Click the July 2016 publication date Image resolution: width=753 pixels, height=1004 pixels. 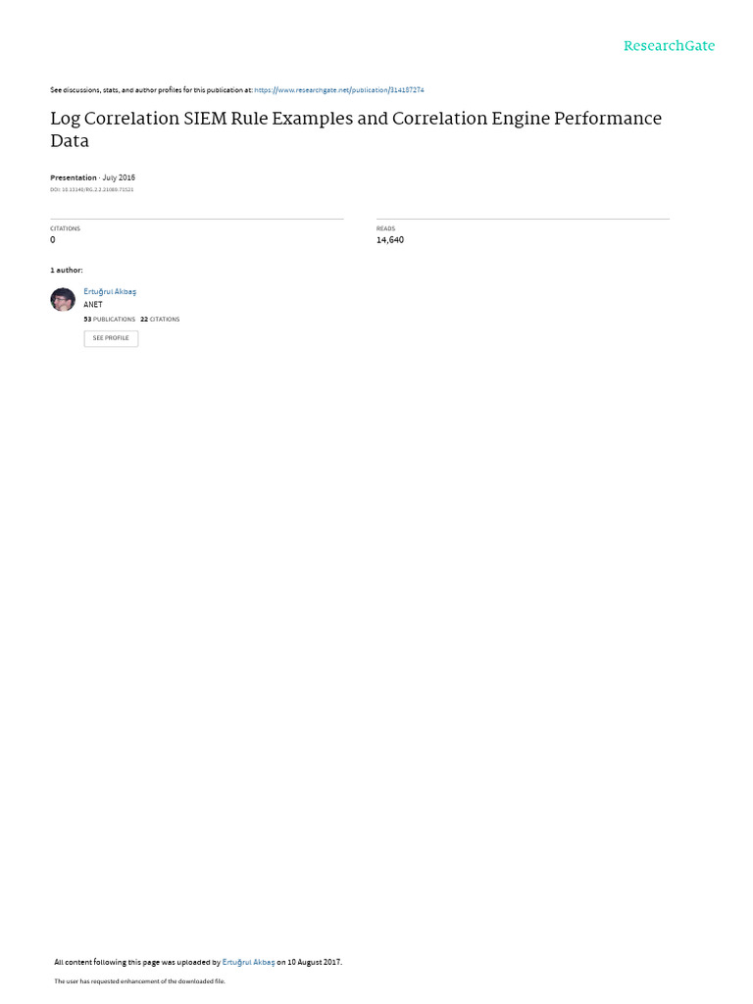click(x=119, y=178)
